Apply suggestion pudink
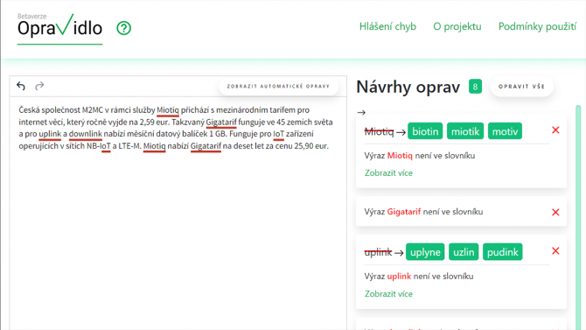The image size is (586, 330). click(502, 252)
